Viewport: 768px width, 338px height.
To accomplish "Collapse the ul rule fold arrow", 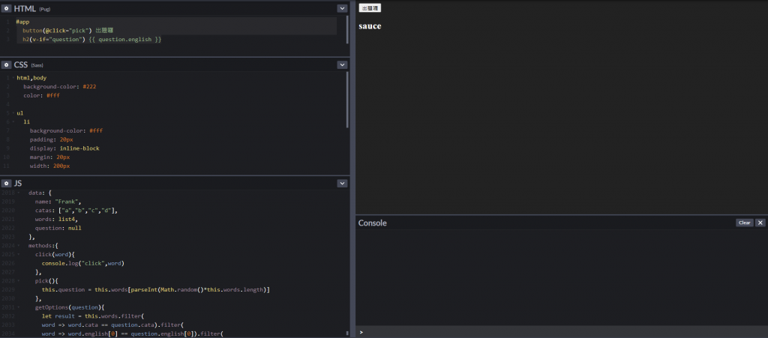I will coord(13,113).
